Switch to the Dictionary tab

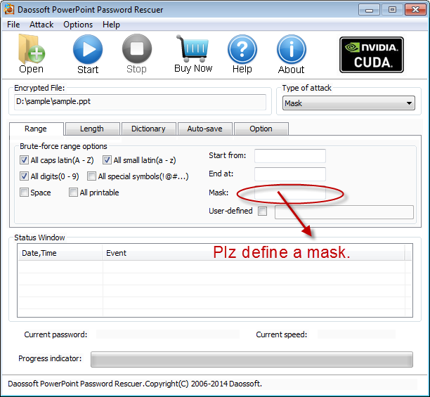149,129
